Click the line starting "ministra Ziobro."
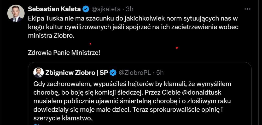The width and height of the screenshot is (262, 125). click(x=51, y=36)
